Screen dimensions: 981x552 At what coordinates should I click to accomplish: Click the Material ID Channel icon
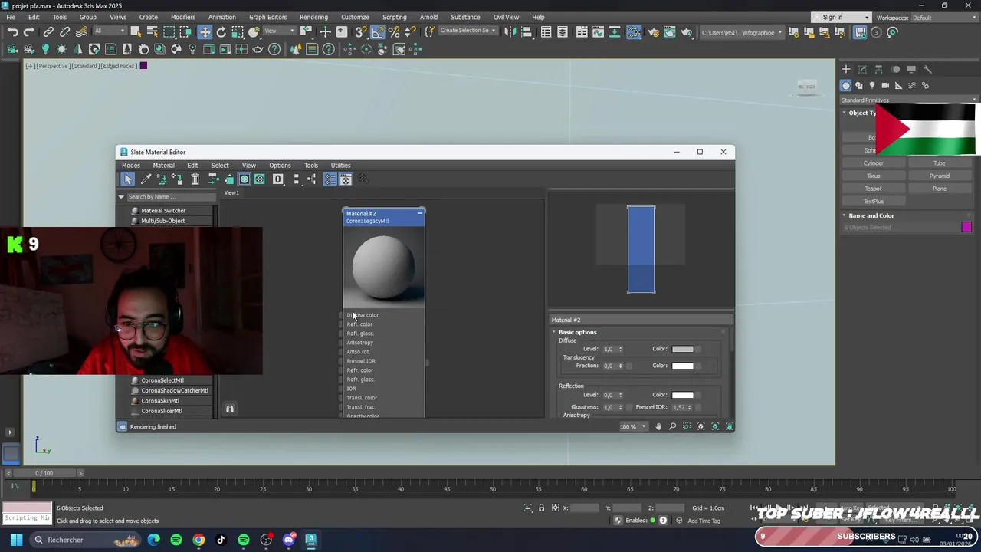pyautogui.click(x=278, y=179)
